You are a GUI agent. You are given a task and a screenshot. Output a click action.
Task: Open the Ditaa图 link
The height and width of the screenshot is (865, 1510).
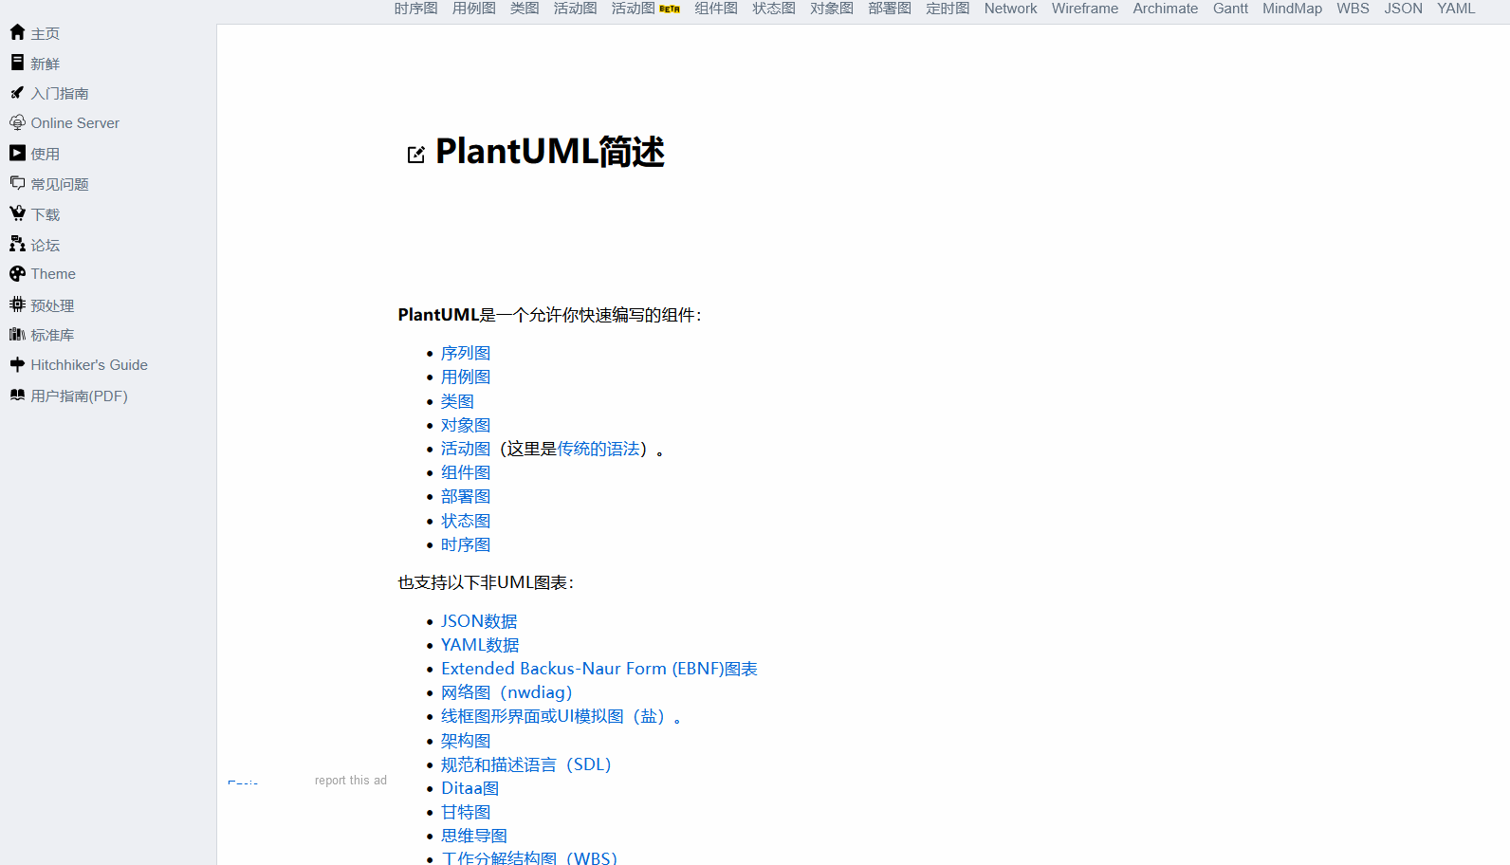click(470, 788)
